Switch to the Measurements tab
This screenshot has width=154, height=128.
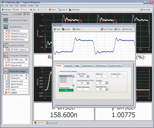coord(88,66)
